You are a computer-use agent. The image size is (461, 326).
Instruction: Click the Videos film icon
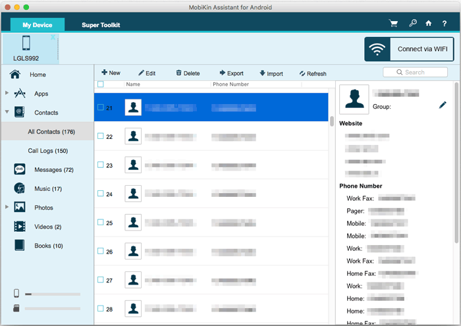coord(19,227)
